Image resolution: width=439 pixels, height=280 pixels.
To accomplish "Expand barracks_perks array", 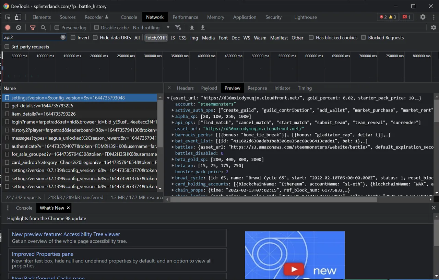I will tap(173, 135).
